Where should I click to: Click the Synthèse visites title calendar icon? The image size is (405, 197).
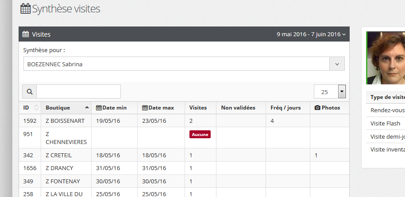click(26, 8)
